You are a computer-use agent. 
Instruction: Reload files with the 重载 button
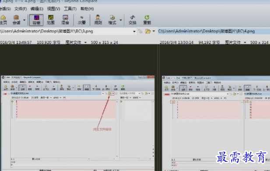click(147, 20)
